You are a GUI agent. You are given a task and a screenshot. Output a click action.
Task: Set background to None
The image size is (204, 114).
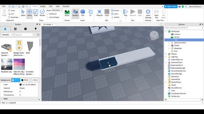coord(34,80)
